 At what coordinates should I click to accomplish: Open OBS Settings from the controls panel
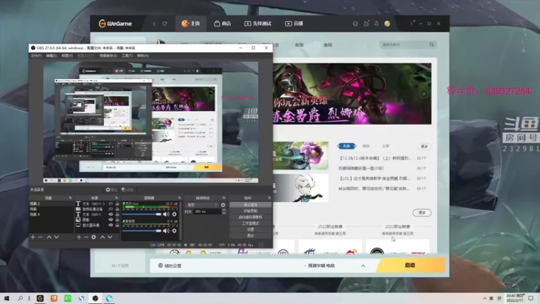[250, 230]
